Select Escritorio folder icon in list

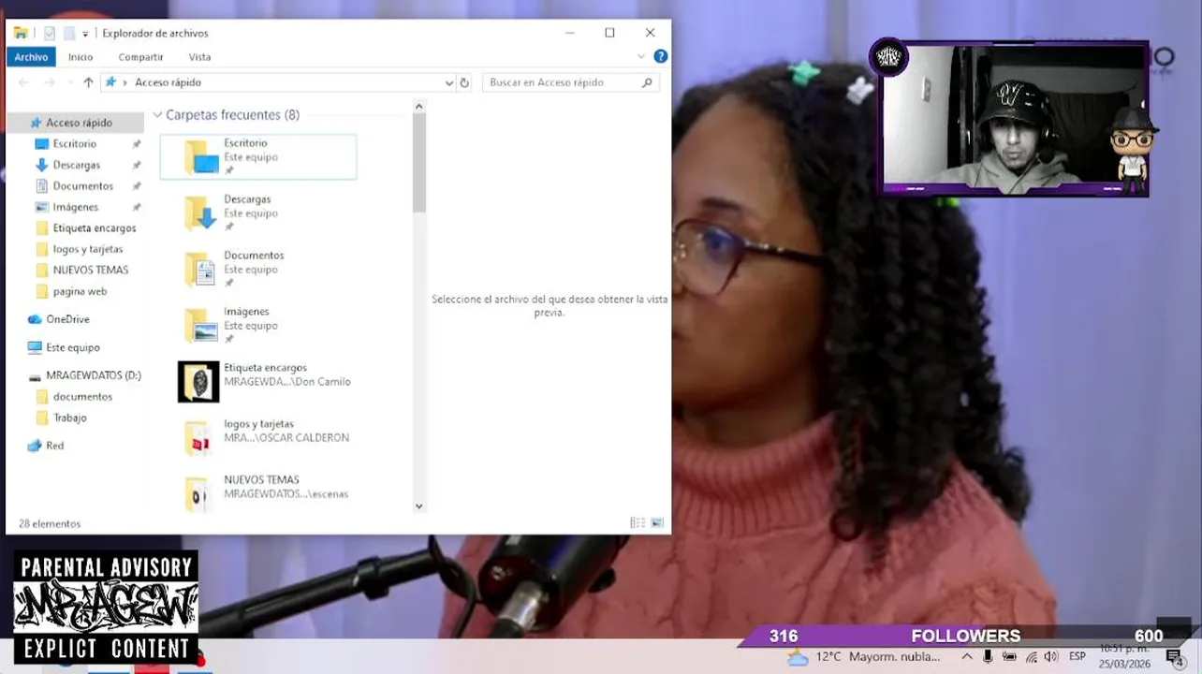[x=201, y=157]
